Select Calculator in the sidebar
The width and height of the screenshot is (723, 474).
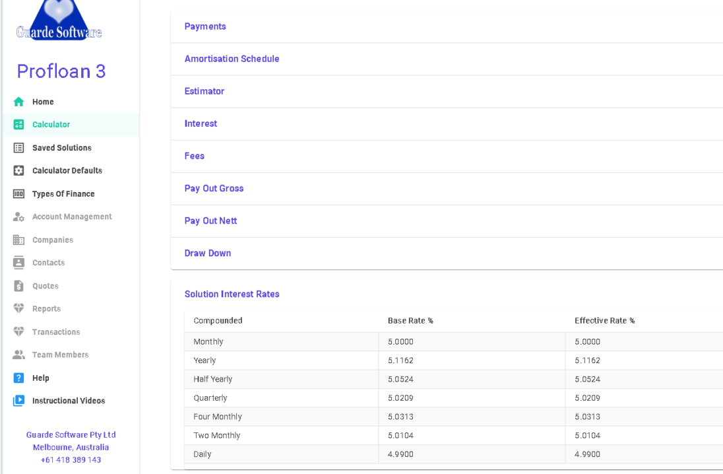51,124
